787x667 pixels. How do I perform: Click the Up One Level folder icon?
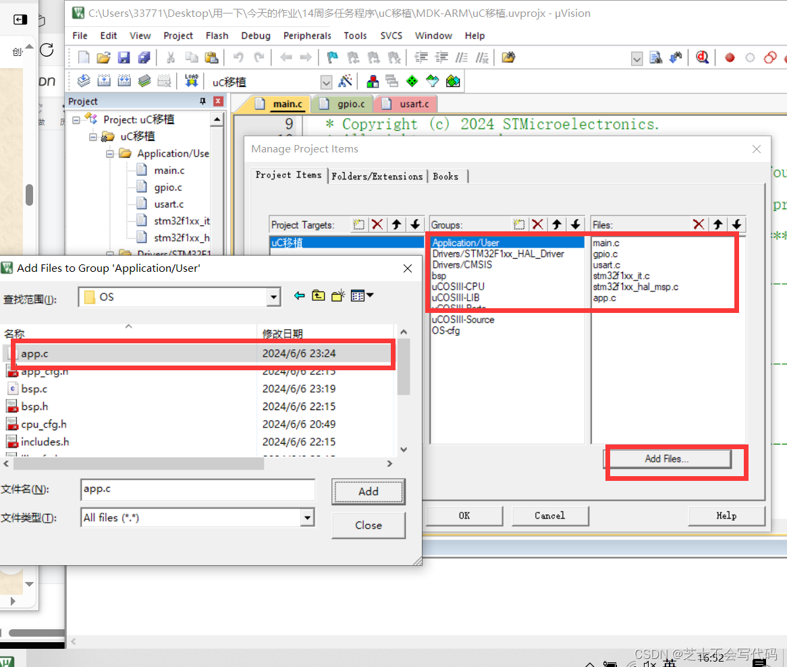(318, 295)
